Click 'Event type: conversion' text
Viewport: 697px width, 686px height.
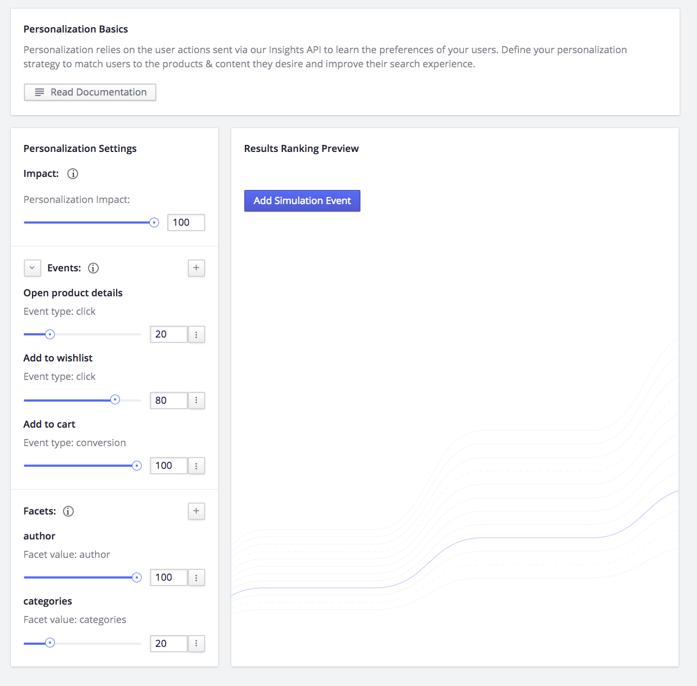pos(75,443)
